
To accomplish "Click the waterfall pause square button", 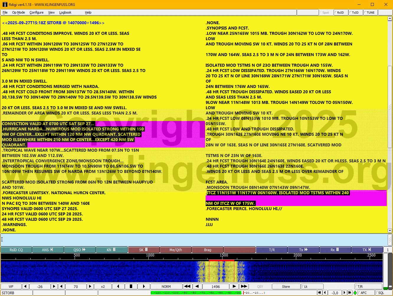I will (x=131, y=287).
